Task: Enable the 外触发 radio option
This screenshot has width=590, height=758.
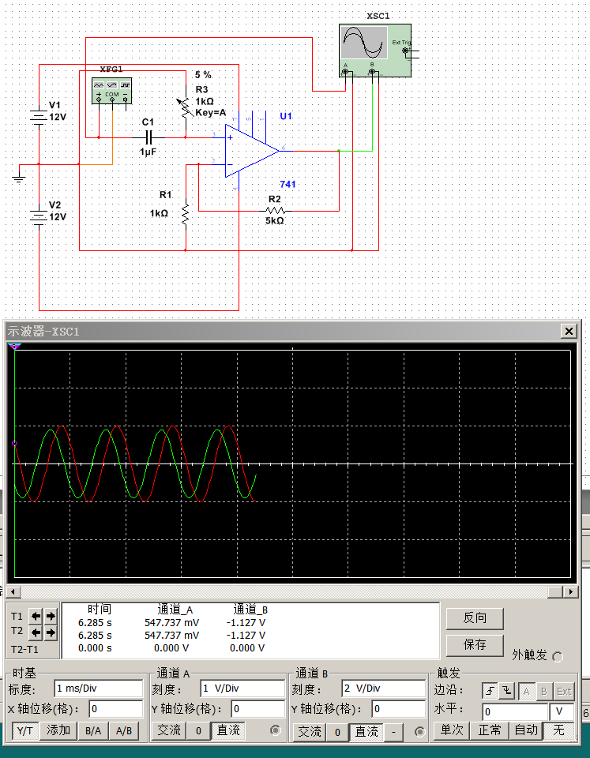Action: click(x=558, y=656)
